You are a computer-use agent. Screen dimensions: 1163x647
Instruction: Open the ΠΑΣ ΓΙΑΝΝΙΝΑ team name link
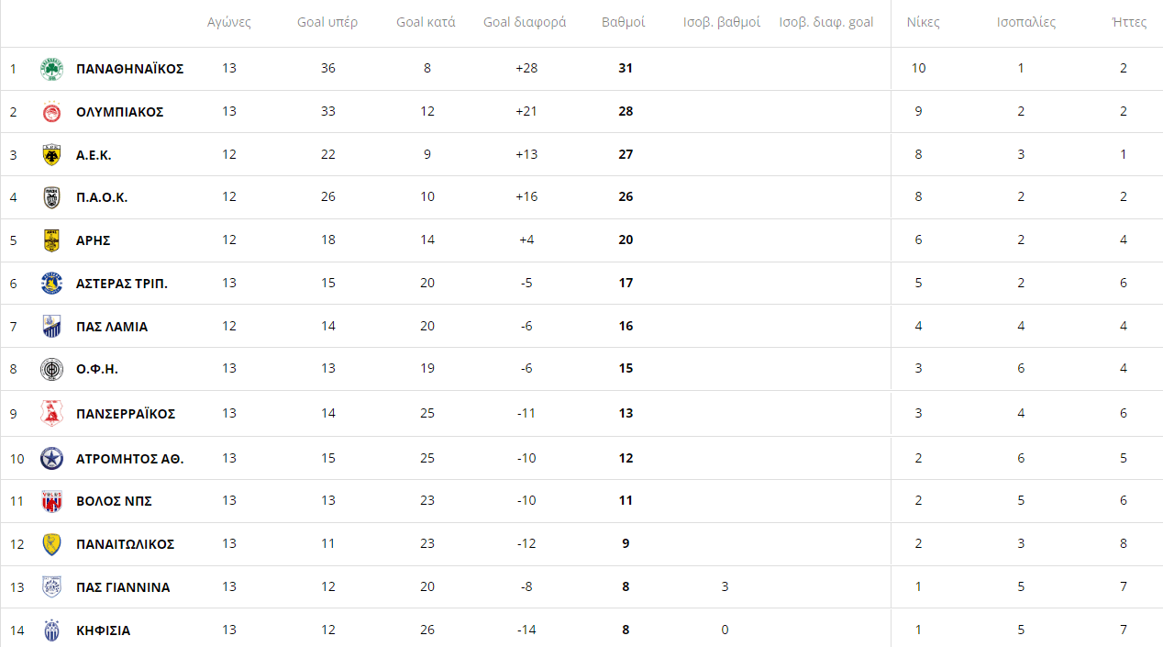pos(123,587)
